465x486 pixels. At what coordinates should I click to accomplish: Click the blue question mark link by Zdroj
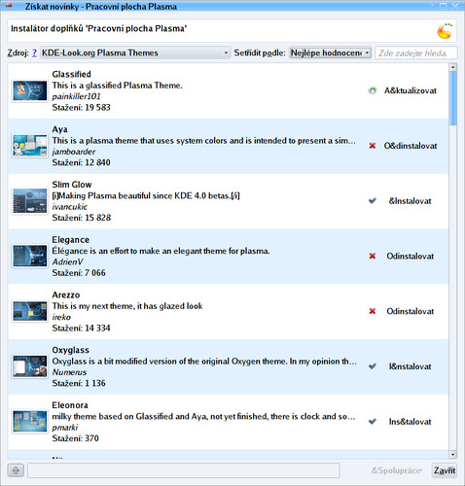click(x=34, y=52)
